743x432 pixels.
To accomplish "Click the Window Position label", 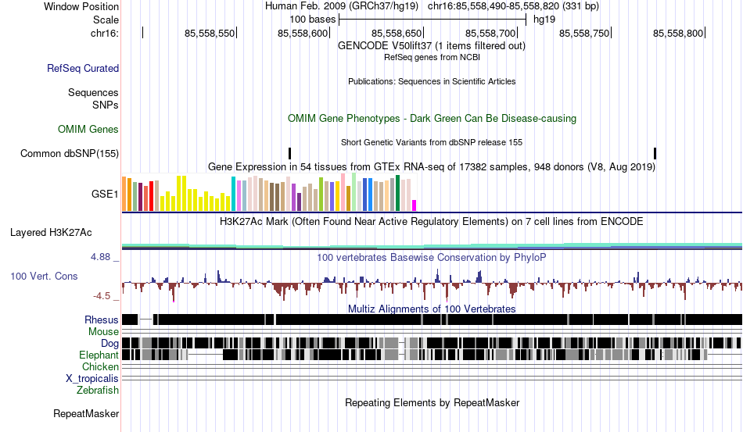I will coord(81,6).
